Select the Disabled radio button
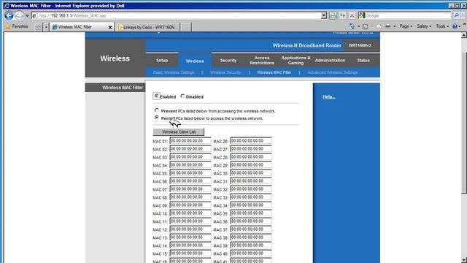Viewport: 467px width, 263px height. [182, 96]
